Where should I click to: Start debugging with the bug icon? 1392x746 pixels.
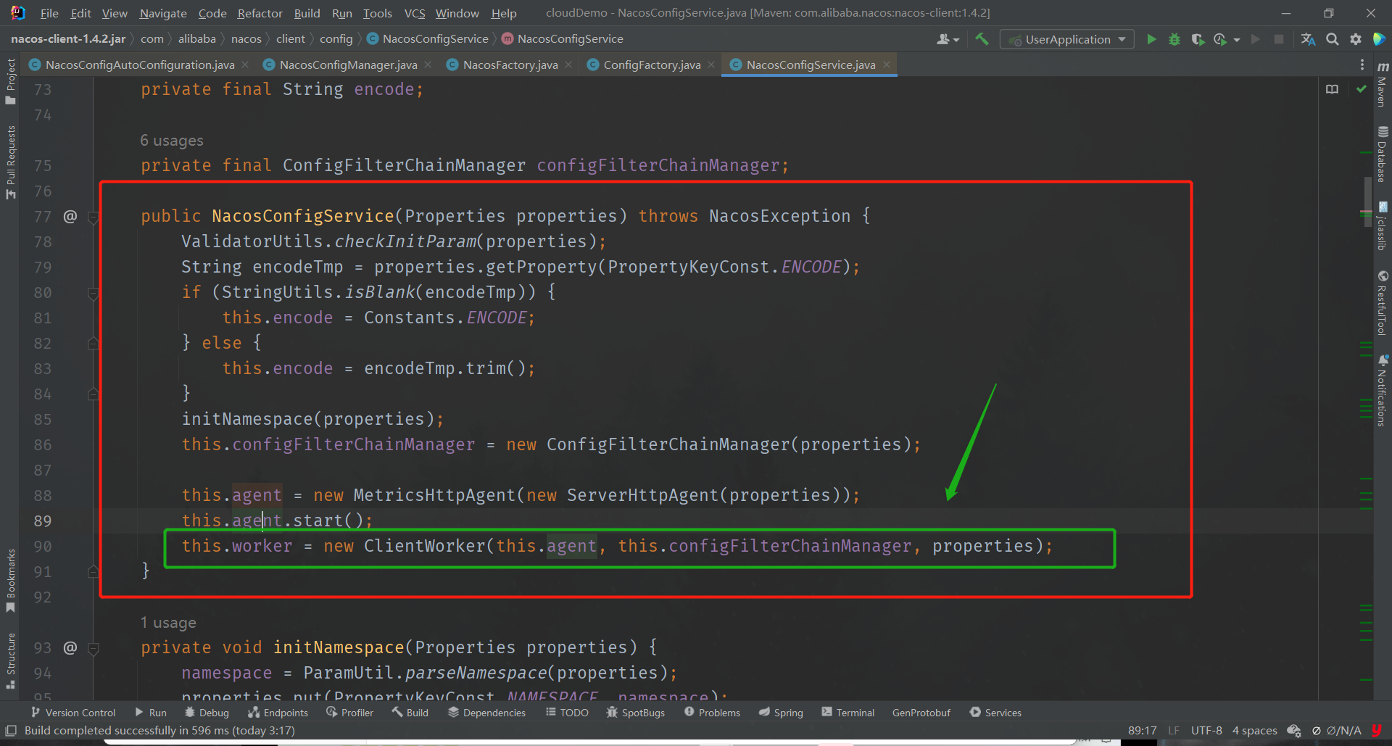click(x=1174, y=39)
